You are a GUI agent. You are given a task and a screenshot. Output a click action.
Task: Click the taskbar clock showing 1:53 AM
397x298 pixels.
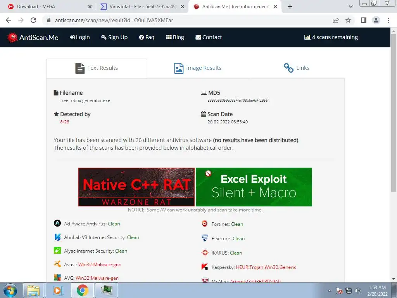pyautogui.click(x=377, y=291)
